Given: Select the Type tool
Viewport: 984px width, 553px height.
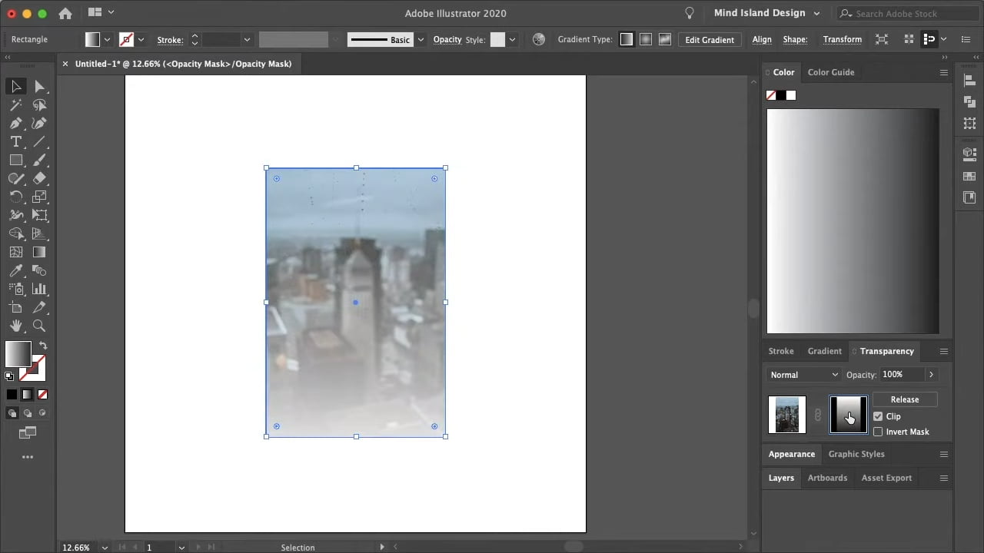Looking at the screenshot, I should point(15,141).
